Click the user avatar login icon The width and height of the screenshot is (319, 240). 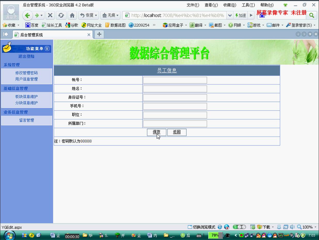pyautogui.click(x=11, y=12)
